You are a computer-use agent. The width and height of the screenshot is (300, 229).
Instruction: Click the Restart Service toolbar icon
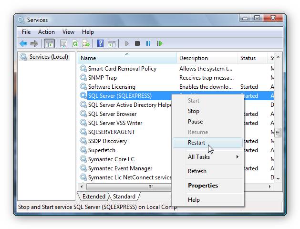(159, 43)
